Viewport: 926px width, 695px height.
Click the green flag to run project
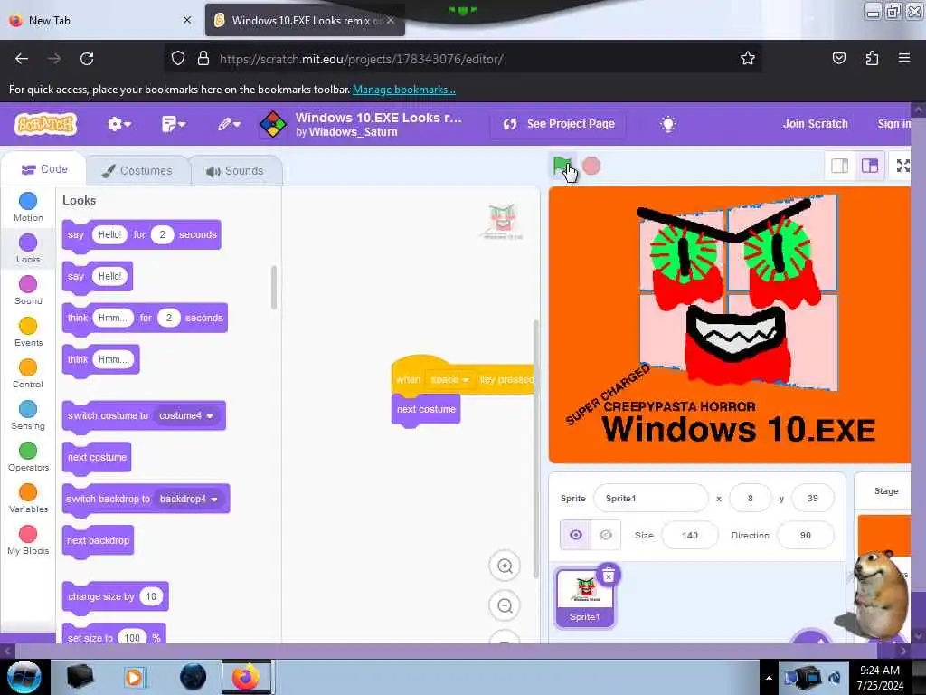(x=562, y=167)
